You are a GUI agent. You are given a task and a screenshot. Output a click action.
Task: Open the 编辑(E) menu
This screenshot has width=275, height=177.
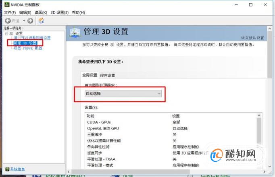click(25, 12)
